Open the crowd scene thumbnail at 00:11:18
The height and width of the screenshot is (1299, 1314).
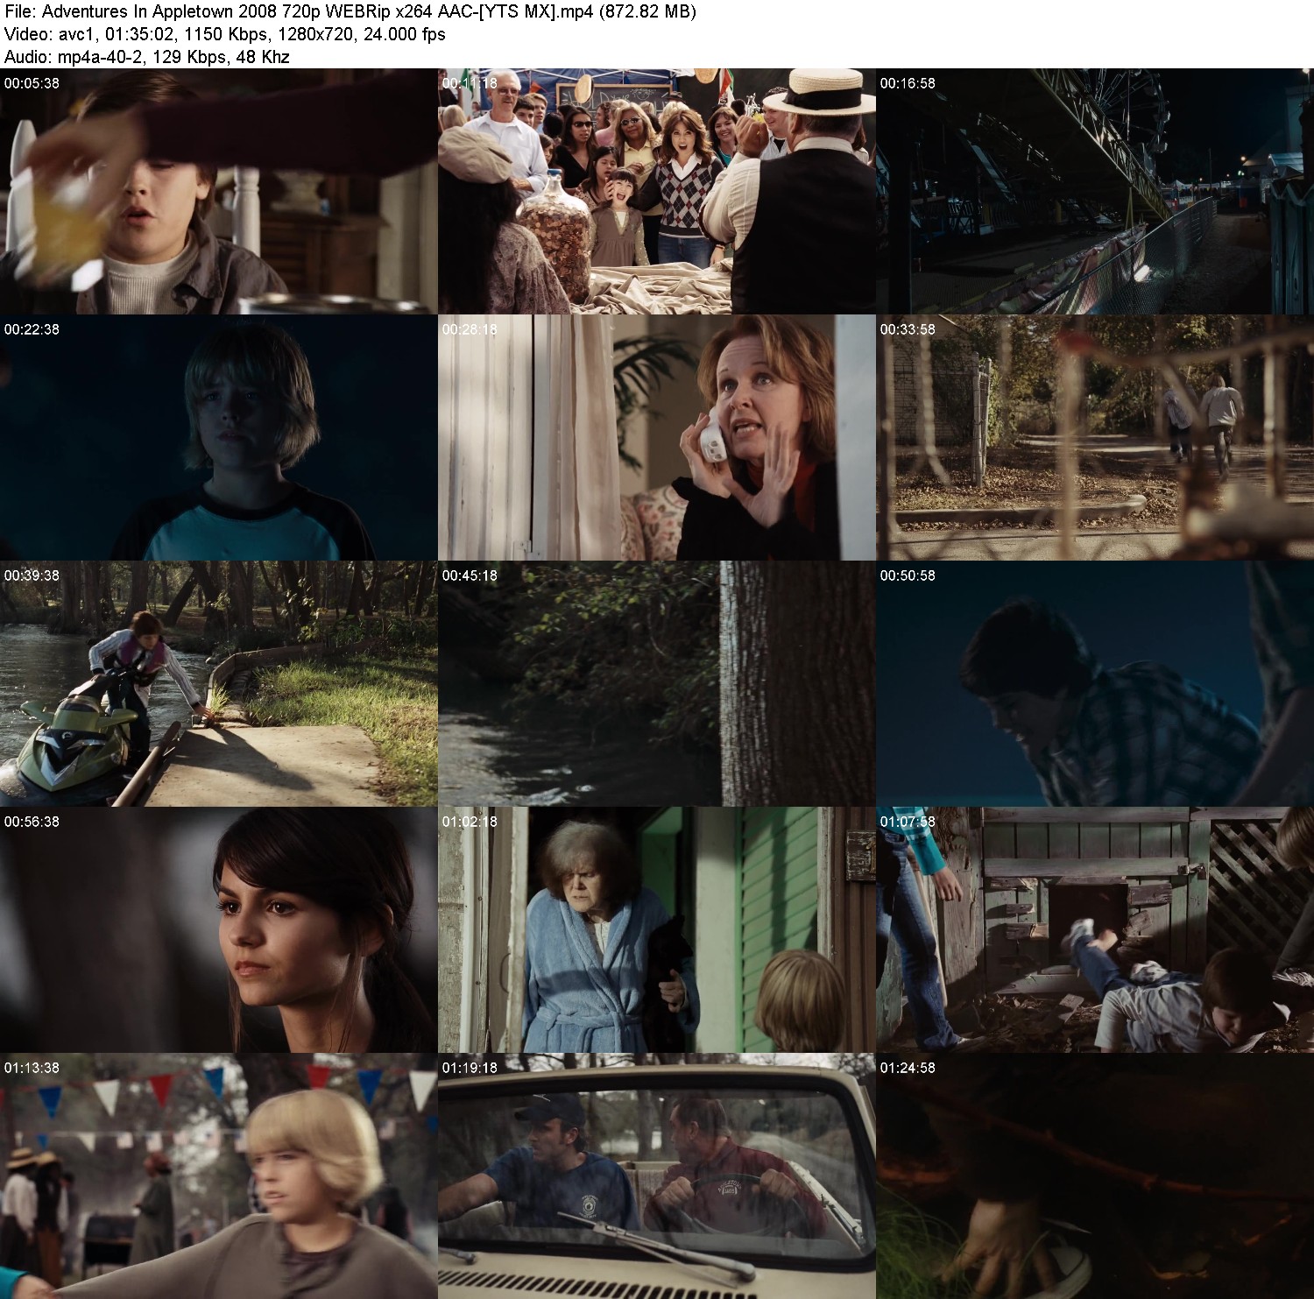[657, 191]
